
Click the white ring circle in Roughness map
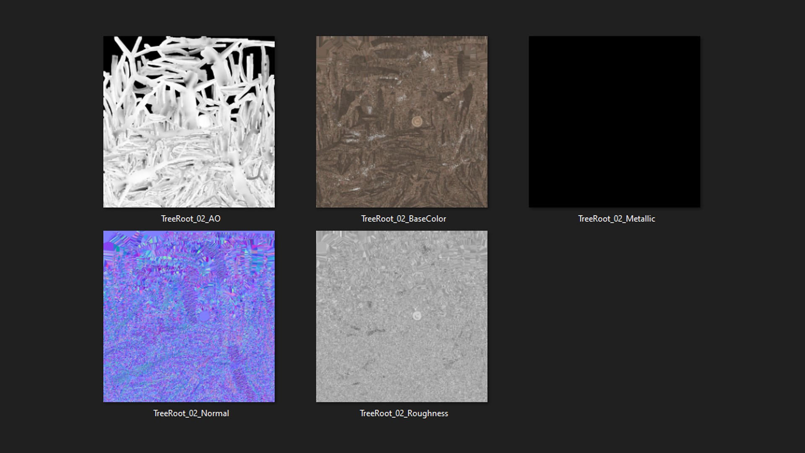tap(417, 316)
